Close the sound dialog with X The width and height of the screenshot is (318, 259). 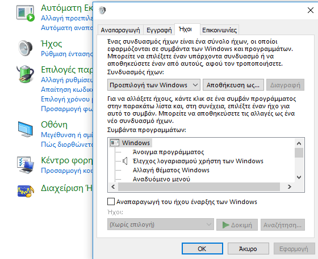[311, 10]
